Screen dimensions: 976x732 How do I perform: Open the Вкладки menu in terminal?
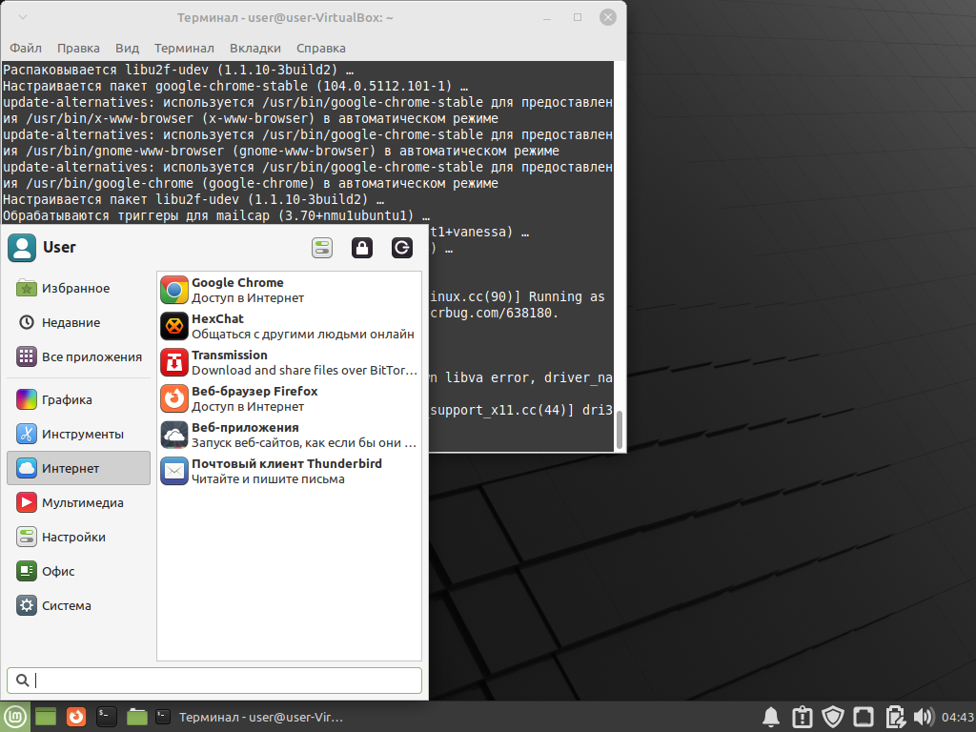(x=255, y=48)
